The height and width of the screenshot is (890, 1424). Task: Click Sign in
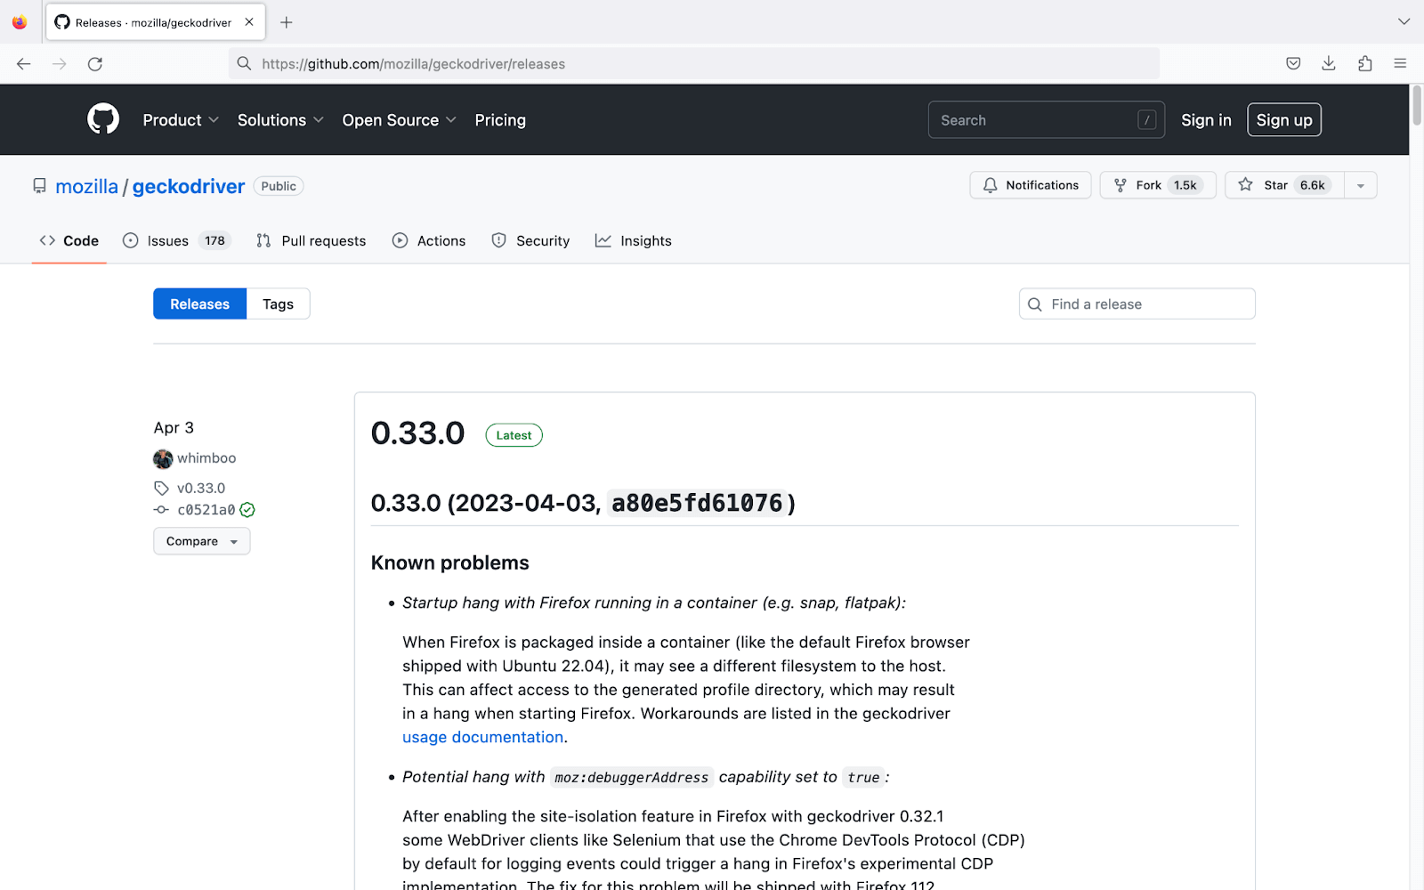[1206, 120]
